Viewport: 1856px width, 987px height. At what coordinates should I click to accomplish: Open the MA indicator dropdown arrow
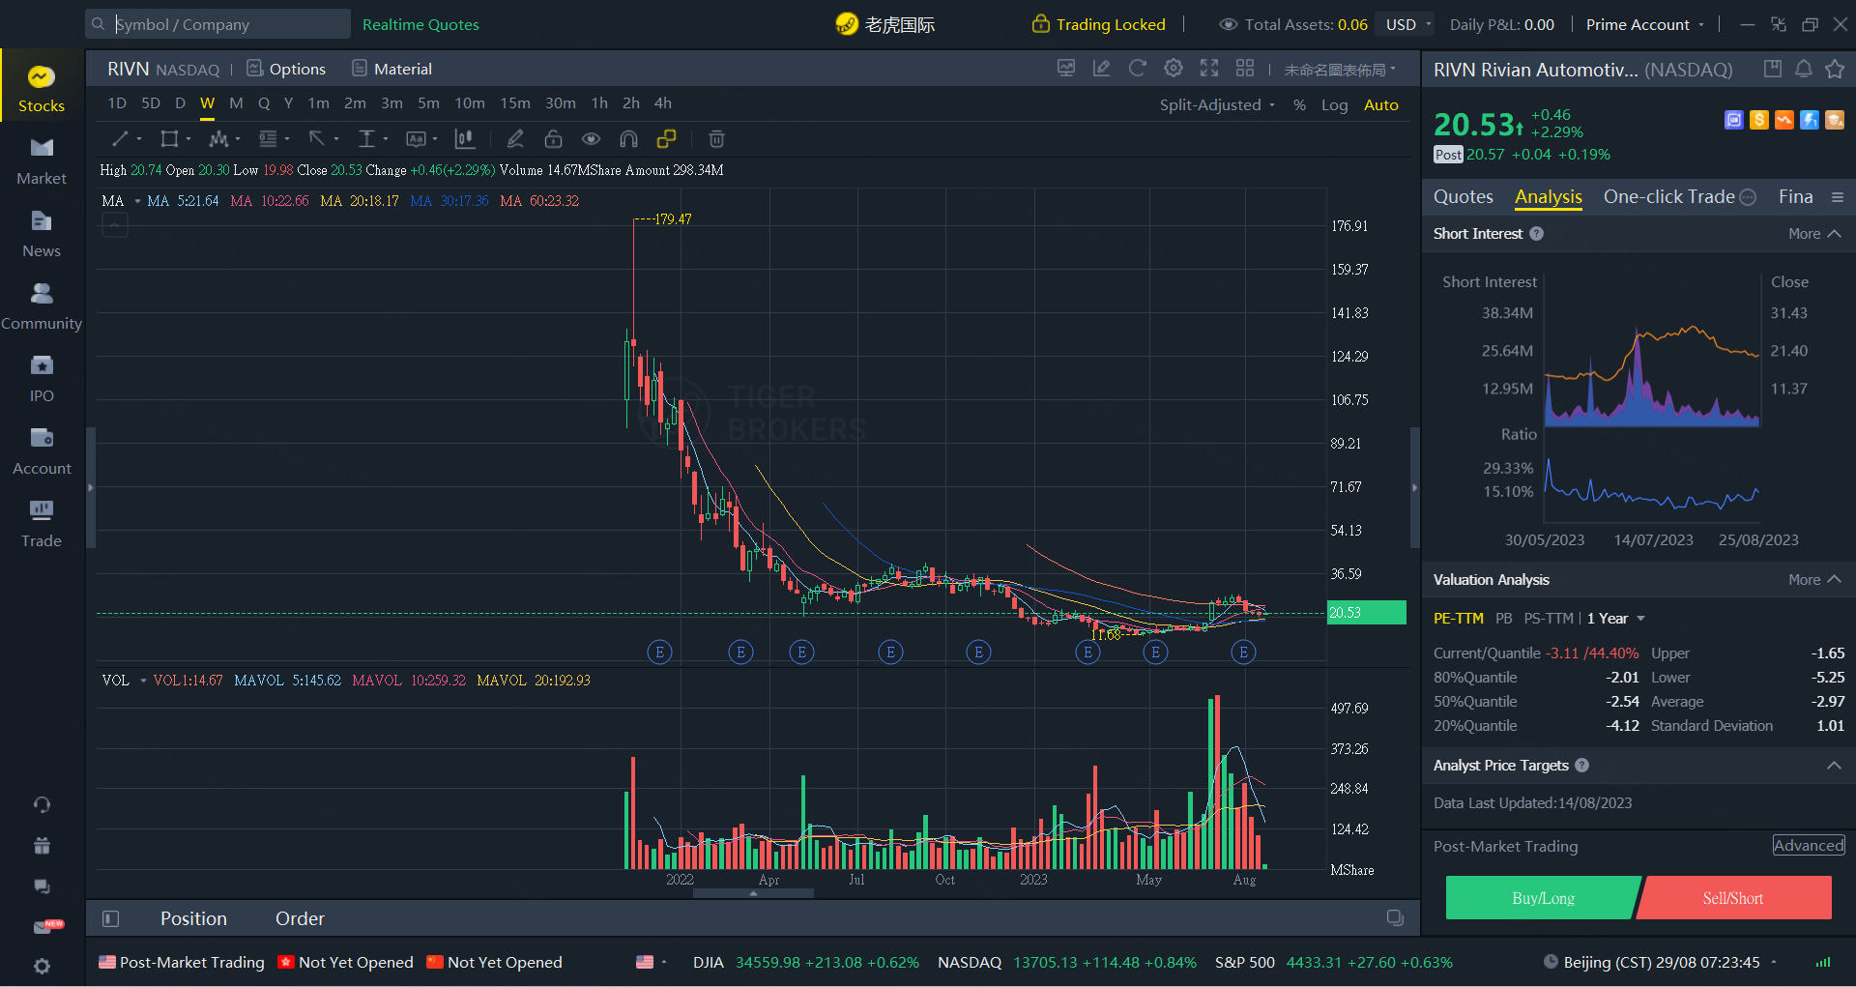coord(137,201)
